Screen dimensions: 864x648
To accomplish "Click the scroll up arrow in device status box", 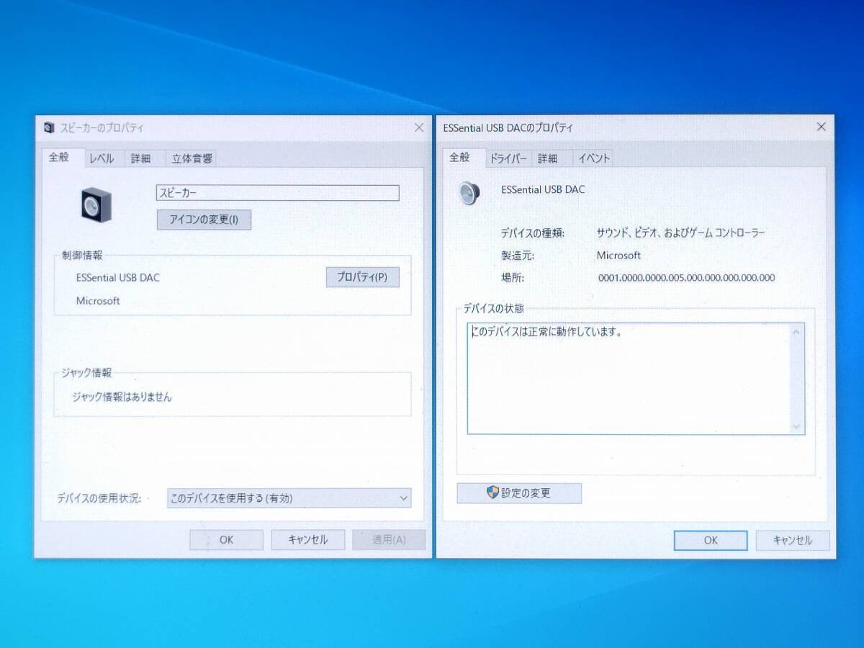I will click(796, 332).
